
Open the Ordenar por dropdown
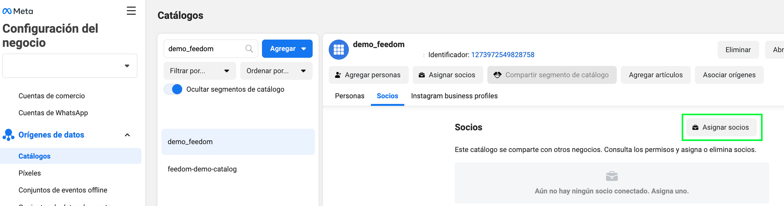276,71
